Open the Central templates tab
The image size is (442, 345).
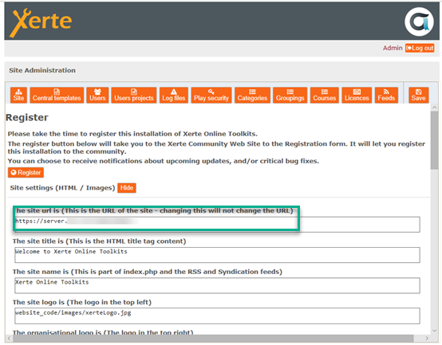pos(57,95)
